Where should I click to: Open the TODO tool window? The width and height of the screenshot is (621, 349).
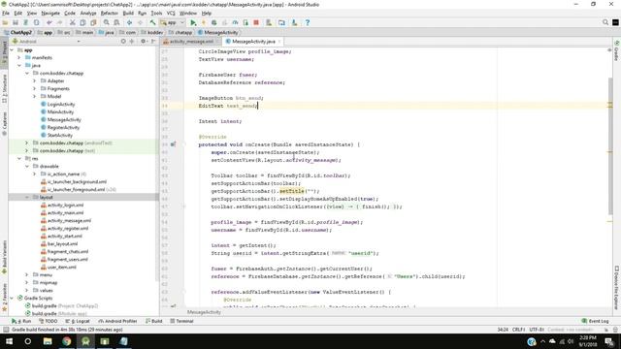49,321
